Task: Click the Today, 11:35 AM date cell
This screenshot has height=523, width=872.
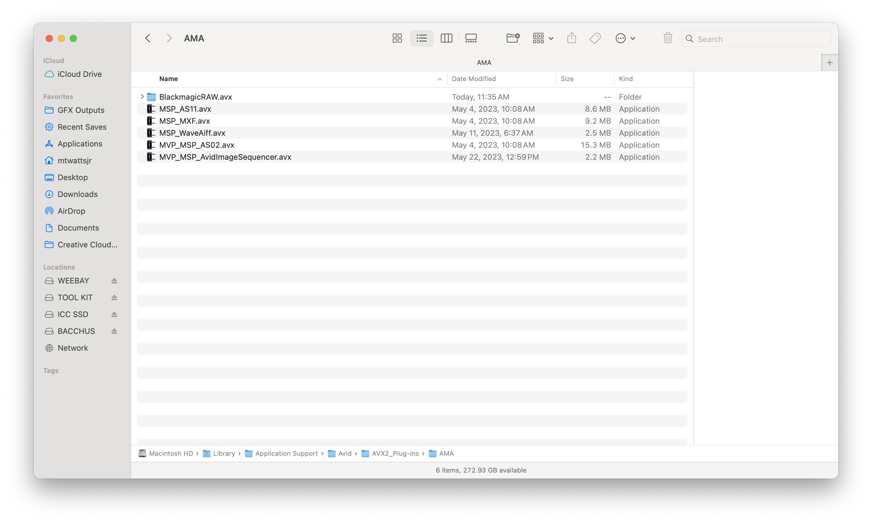Action: tap(480, 97)
